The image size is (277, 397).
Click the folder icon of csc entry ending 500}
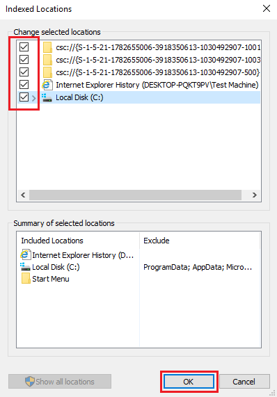click(47, 72)
